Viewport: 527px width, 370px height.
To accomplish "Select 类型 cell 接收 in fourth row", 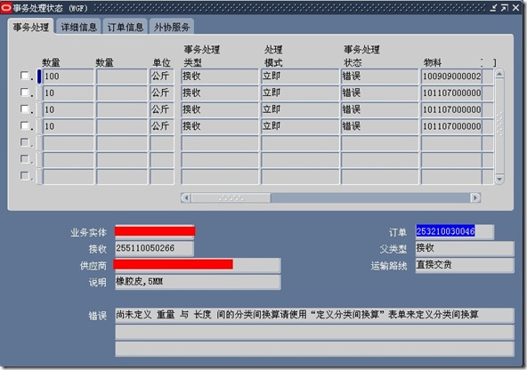I will click(220, 126).
